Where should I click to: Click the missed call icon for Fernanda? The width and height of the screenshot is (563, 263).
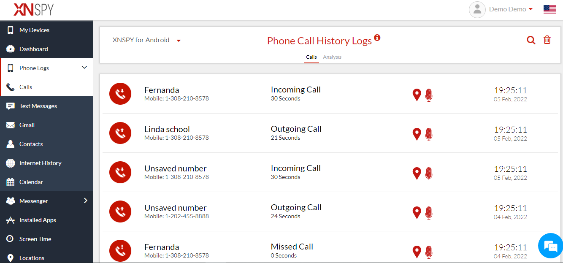(120, 251)
